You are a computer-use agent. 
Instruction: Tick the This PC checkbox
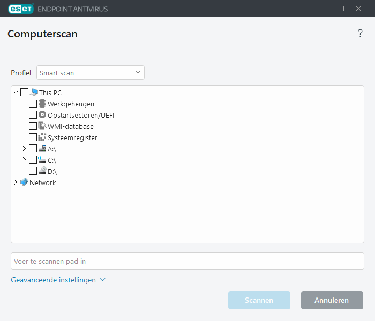(25, 93)
